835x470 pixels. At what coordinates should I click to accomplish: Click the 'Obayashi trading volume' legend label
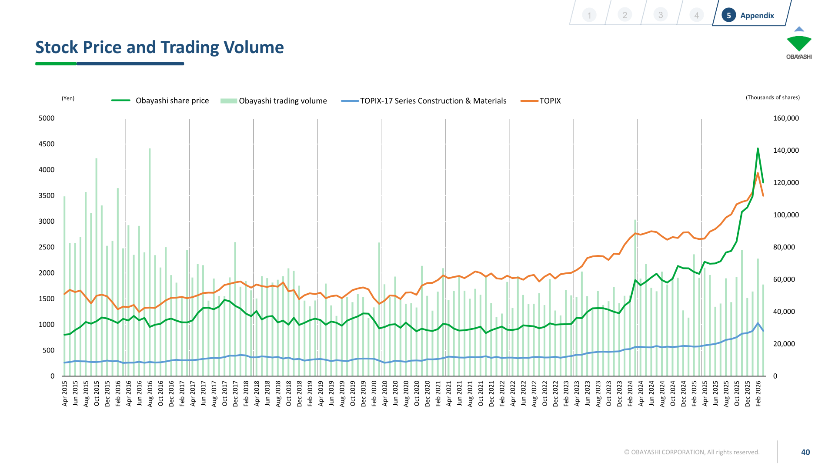(283, 101)
